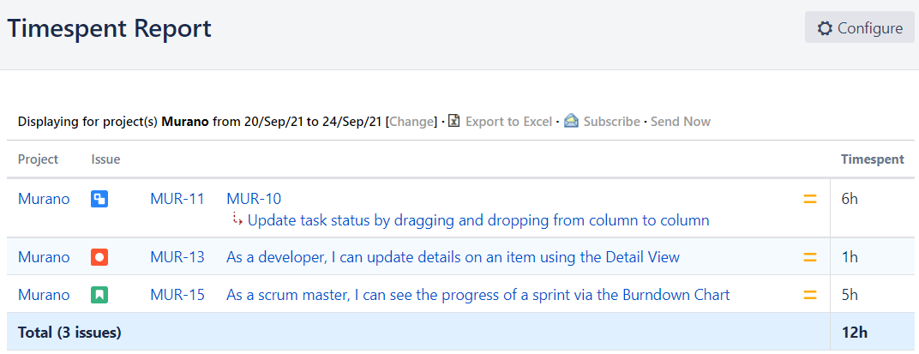Screen dimensions: 919x354
Task: Send the report now
Action: click(x=681, y=122)
